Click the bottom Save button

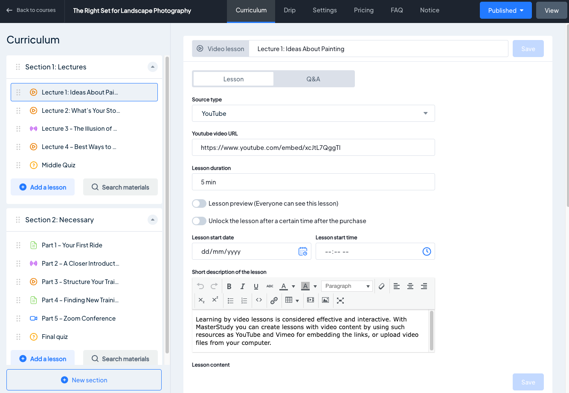[528, 382]
